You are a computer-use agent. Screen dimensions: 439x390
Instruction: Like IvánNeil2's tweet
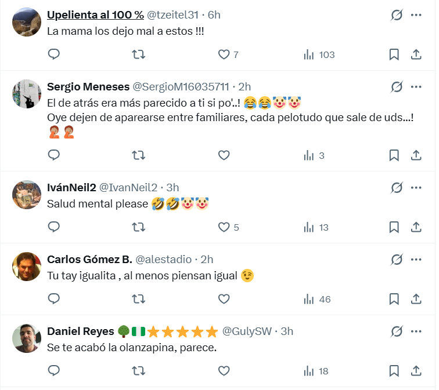(224, 227)
